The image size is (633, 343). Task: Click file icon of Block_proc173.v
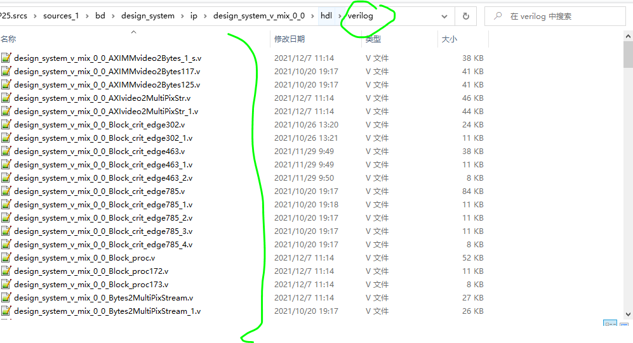click(6, 284)
